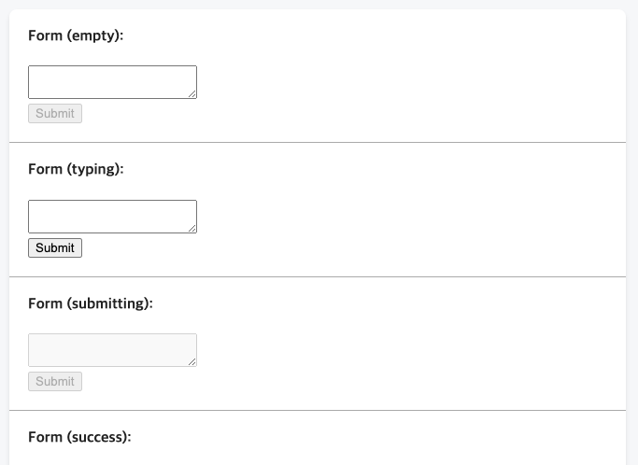This screenshot has width=638, height=465.
Task: Click the greyed-out textarea in submitting form
Action: (x=112, y=350)
